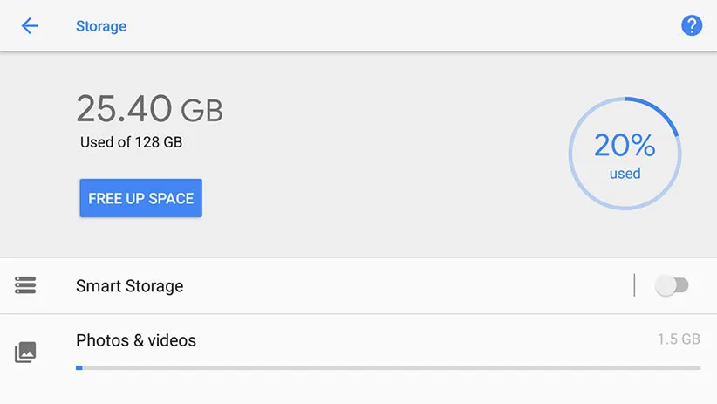Toggle the Smart Storage switch
This screenshot has height=404, width=717.
(x=672, y=285)
